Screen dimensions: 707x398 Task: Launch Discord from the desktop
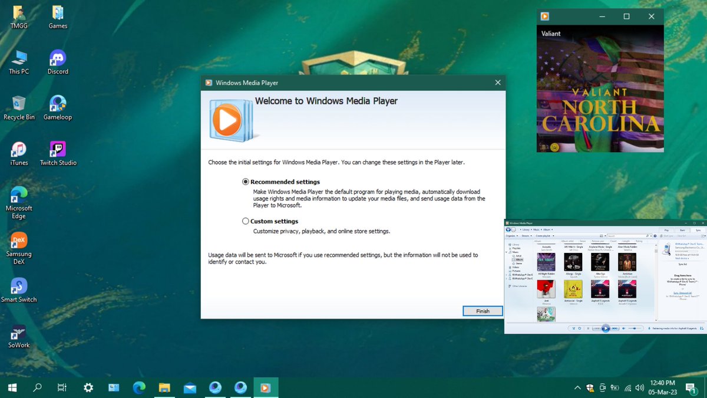58,63
